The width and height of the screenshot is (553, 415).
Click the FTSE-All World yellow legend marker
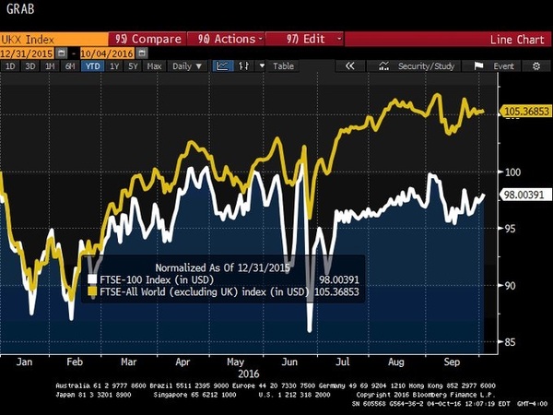coord(92,290)
